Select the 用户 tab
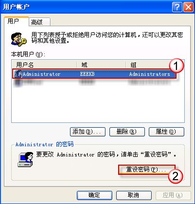The height and width of the screenshot is (204, 195). coord(17,21)
